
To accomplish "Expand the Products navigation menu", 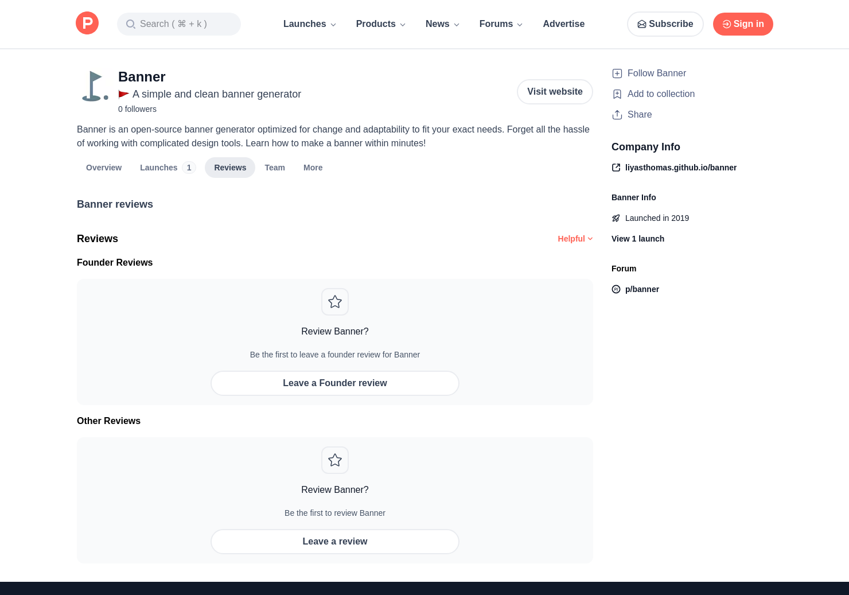I will [381, 24].
